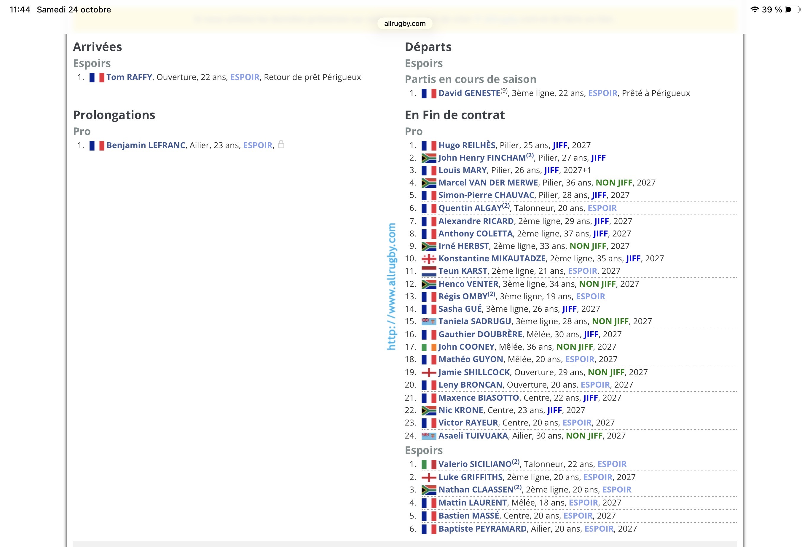
Task: Click Mattin LAURENT name link
Action: 473,503
